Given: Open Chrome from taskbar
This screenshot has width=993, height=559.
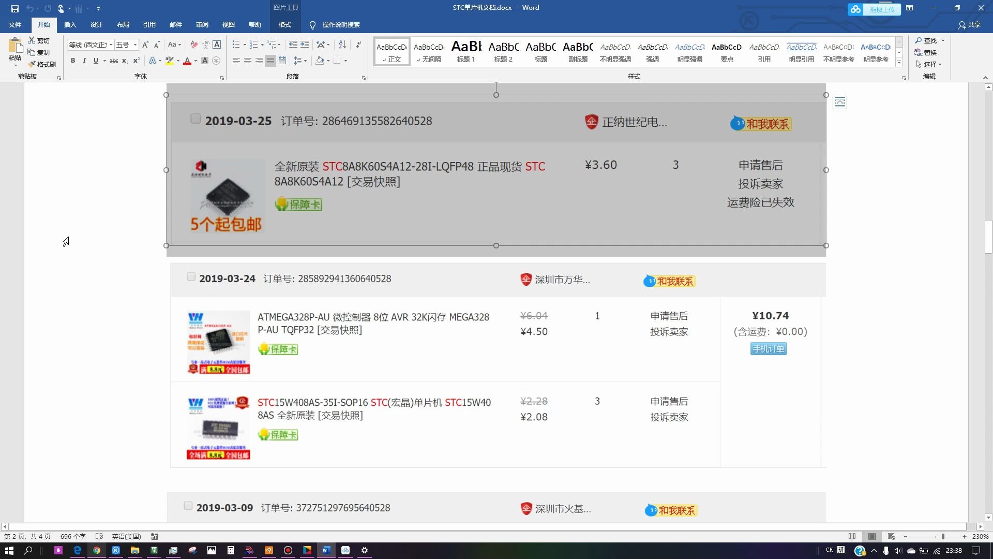Looking at the screenshot, I should click(96, 550).
